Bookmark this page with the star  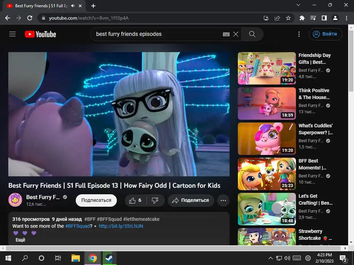coord(288,18)
